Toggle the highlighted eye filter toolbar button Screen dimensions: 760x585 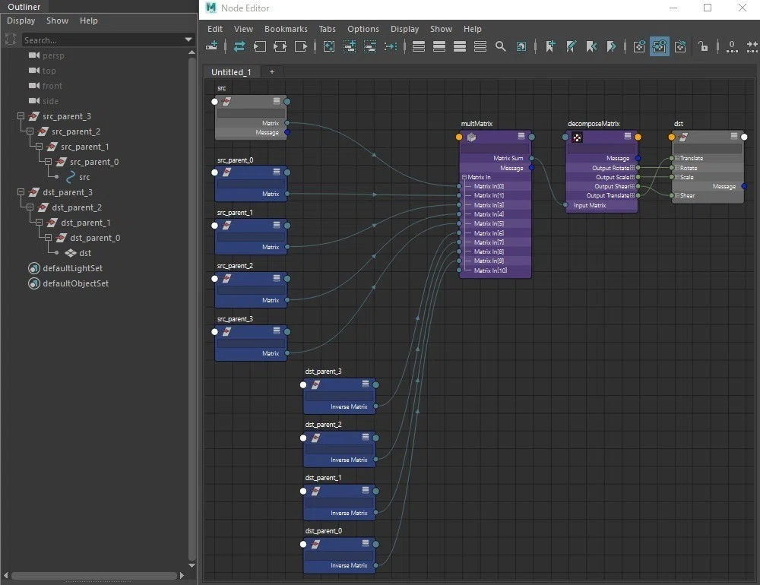click(660, 46)
